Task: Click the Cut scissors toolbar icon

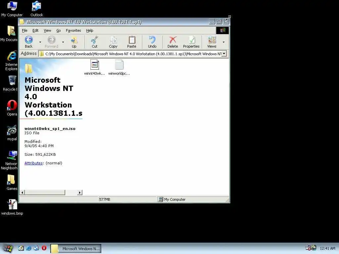Action: coord(94,42)
